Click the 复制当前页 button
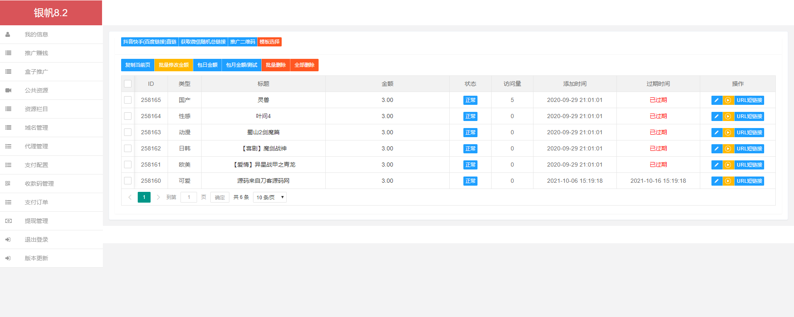 138,65
